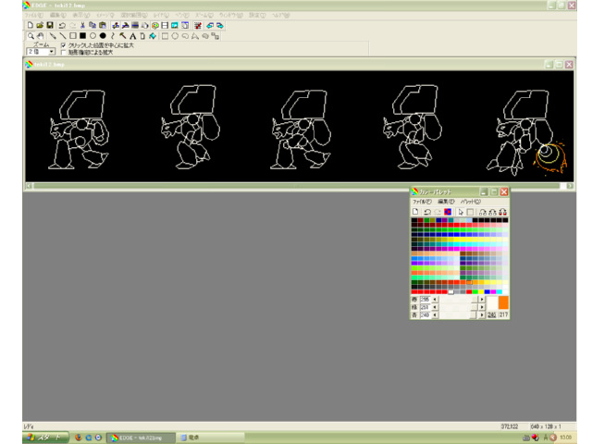
Task: Launch Firefox from quick launch bar
Action: pos(79,438)
